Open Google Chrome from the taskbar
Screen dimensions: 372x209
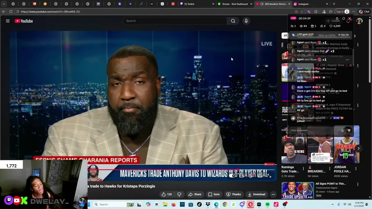tap(225, 204)
